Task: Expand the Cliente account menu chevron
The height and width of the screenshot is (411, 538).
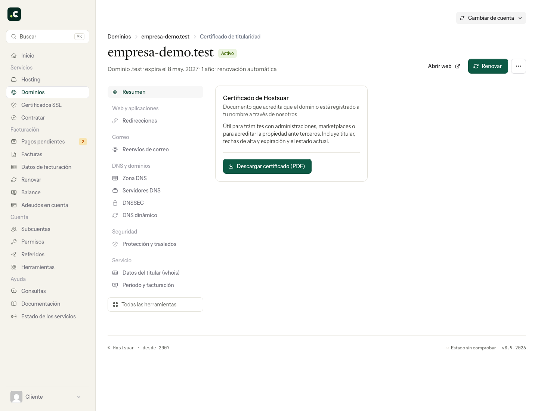Action: [x=79, y=397]
